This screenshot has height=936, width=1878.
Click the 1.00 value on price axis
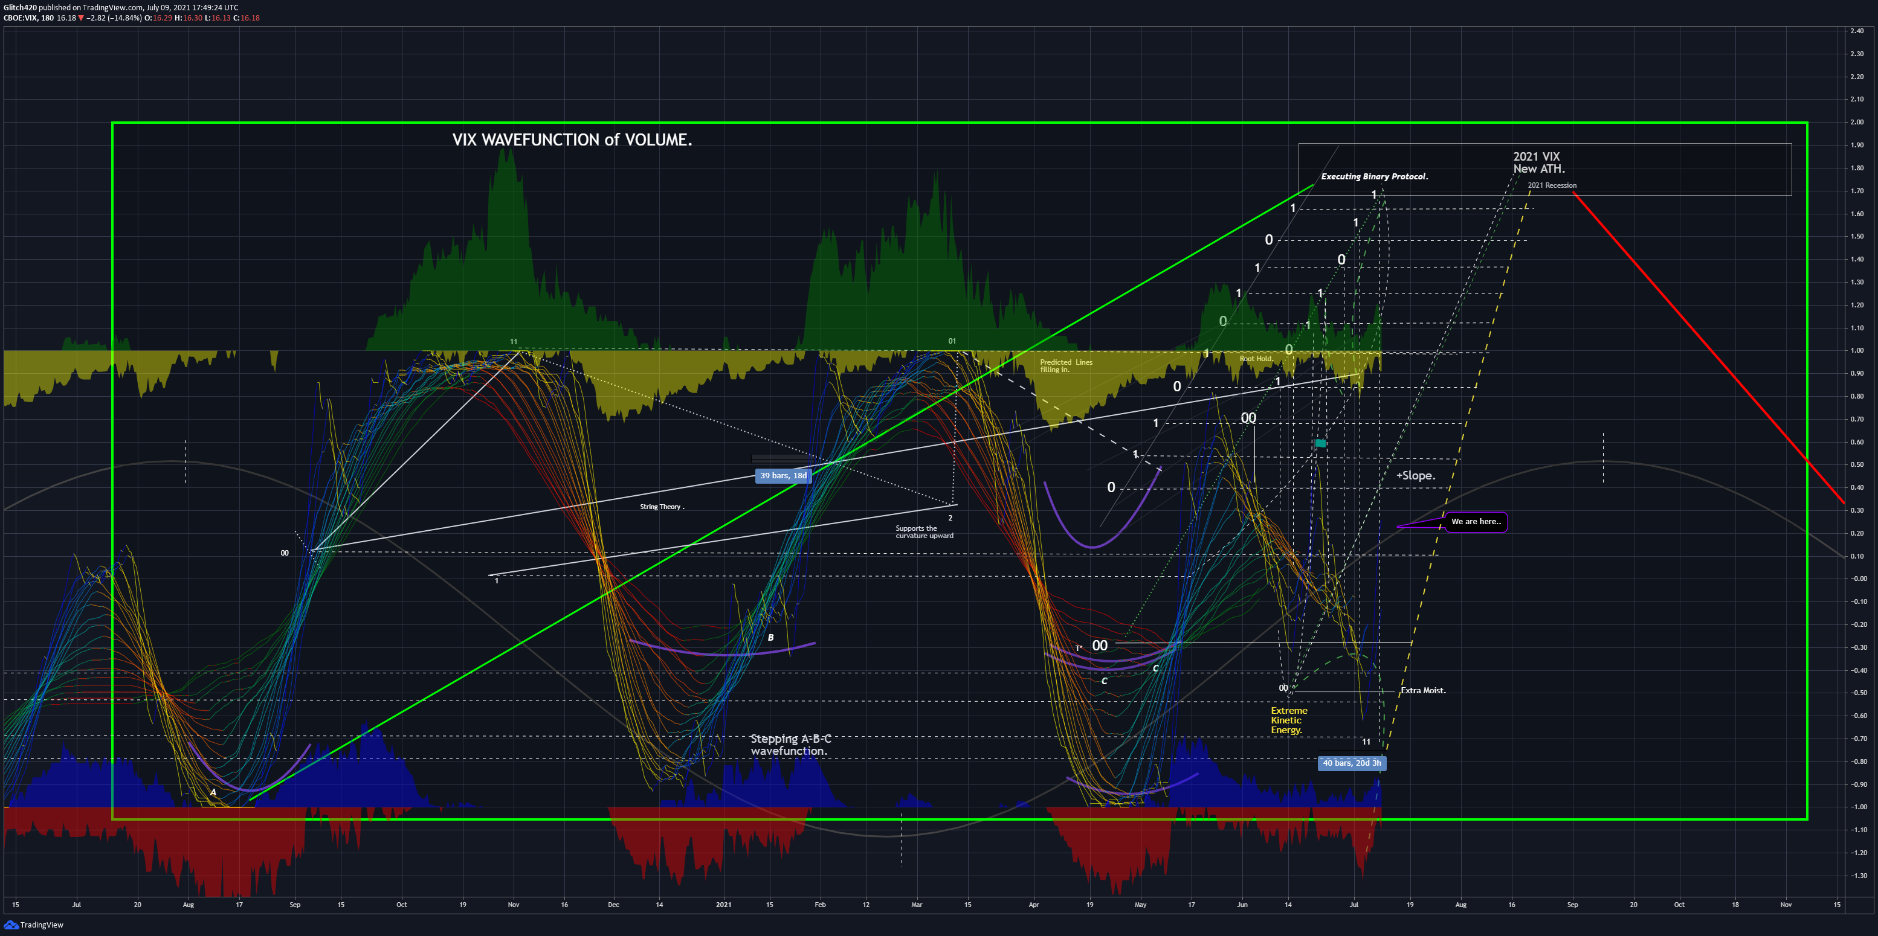(x=1857, y=350)
